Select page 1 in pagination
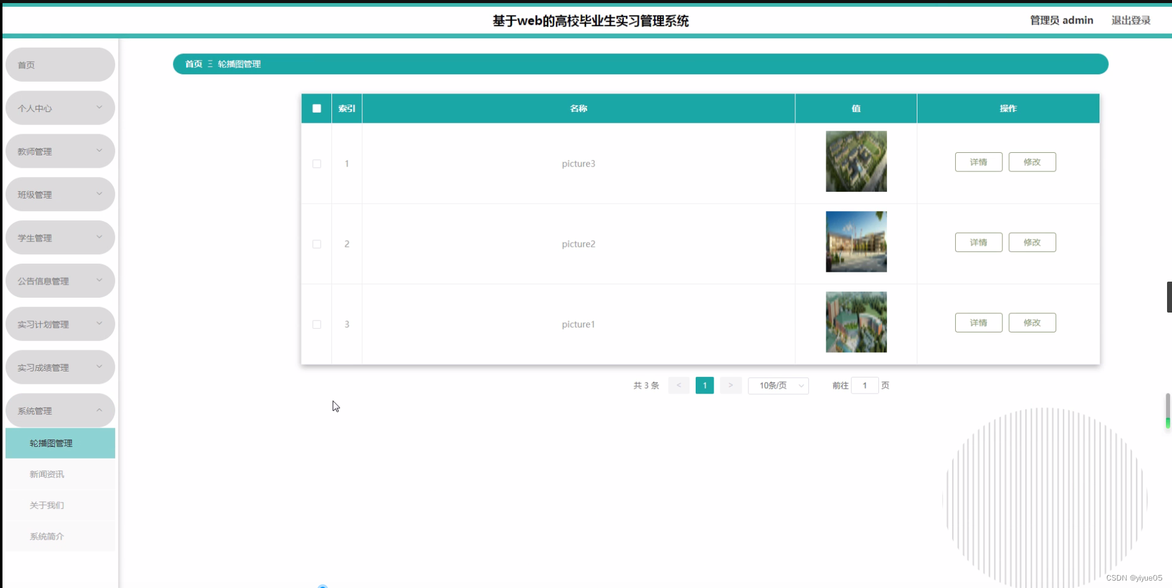This screenshot has width=1172, height=588. (704, 386)
